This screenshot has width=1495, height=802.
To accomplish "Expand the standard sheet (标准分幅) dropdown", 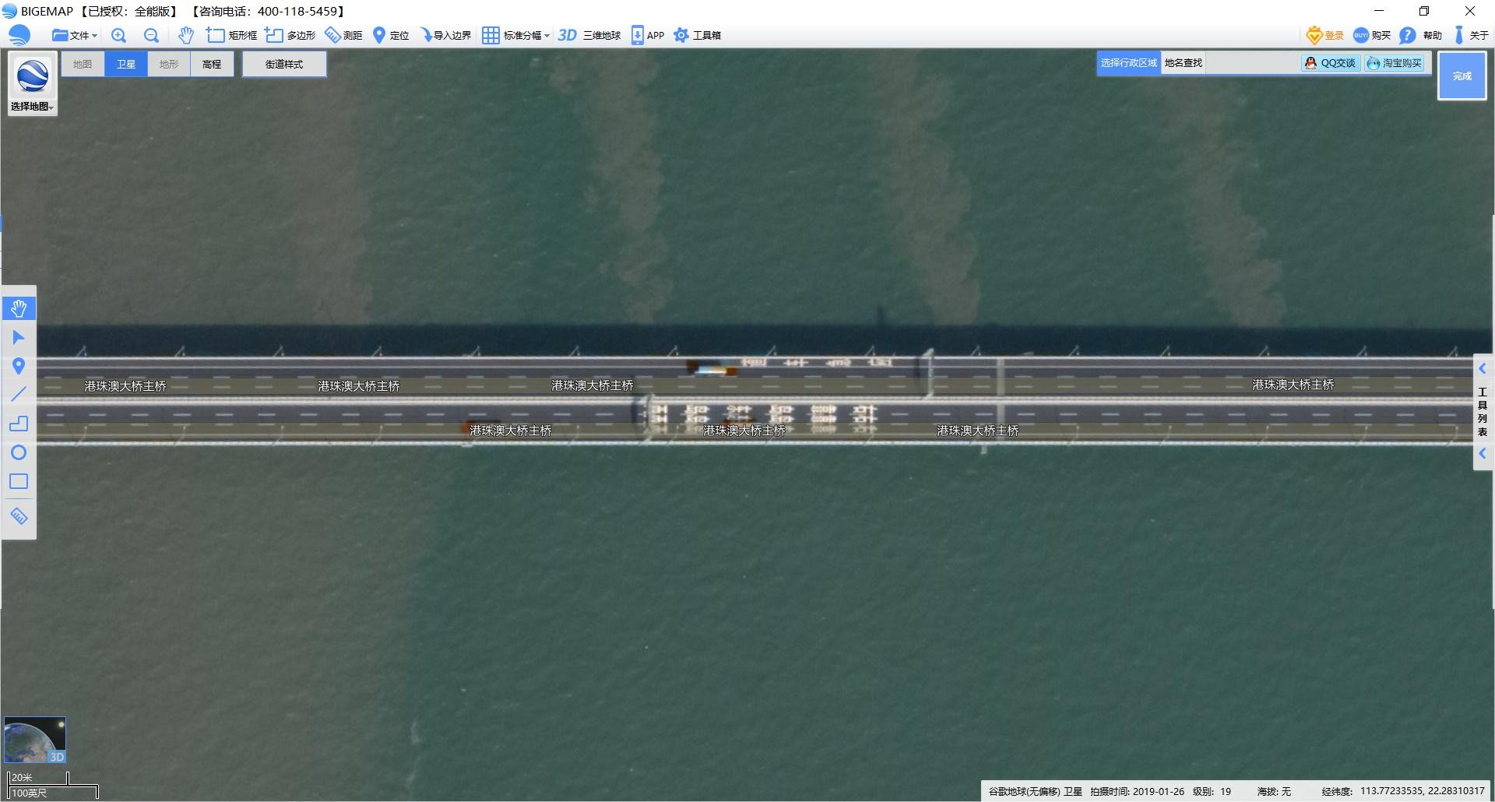I will (515, 35).
